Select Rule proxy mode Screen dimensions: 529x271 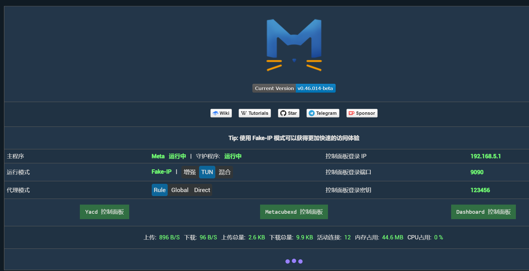[159, 190]
